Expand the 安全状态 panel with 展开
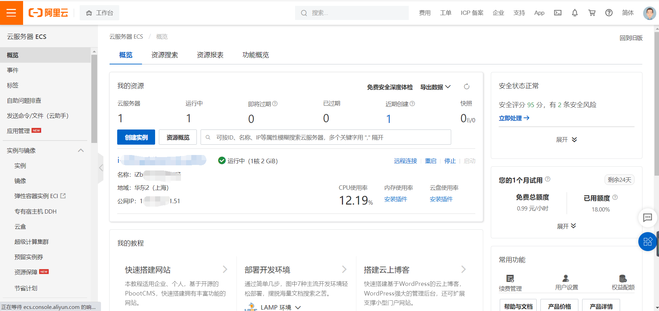 pos(566,139)
